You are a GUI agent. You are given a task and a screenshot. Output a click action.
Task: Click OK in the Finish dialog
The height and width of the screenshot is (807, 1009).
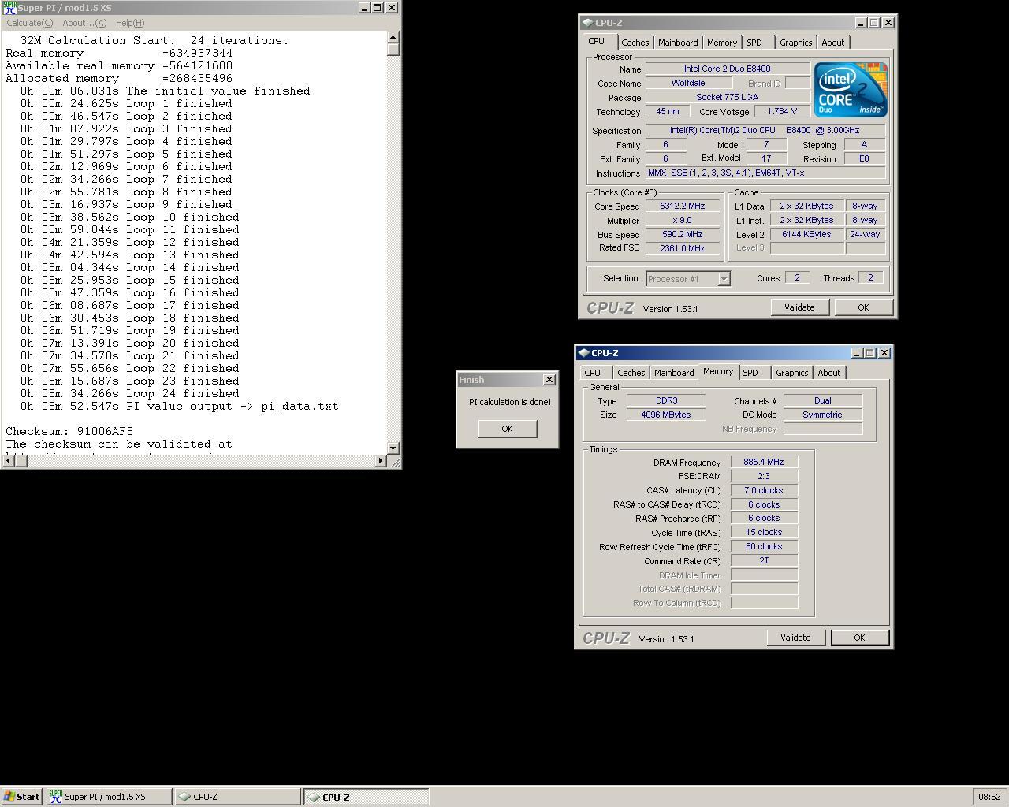(507, 429)
